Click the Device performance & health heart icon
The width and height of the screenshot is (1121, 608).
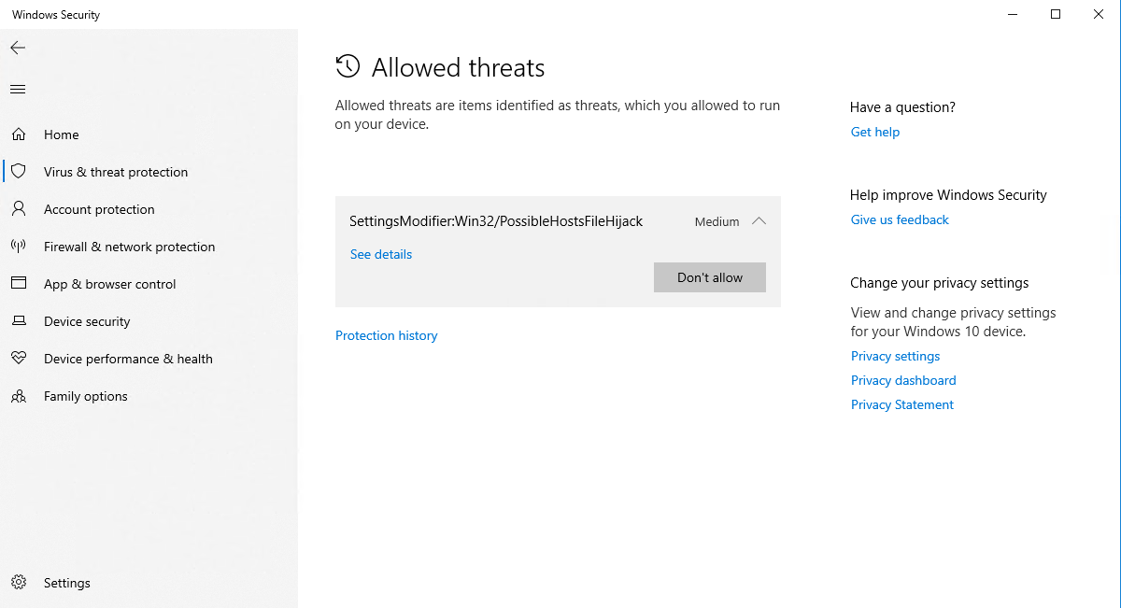tap(19, 359)
